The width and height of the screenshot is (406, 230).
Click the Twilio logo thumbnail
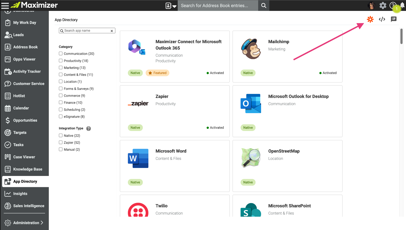tap(138, 210)
